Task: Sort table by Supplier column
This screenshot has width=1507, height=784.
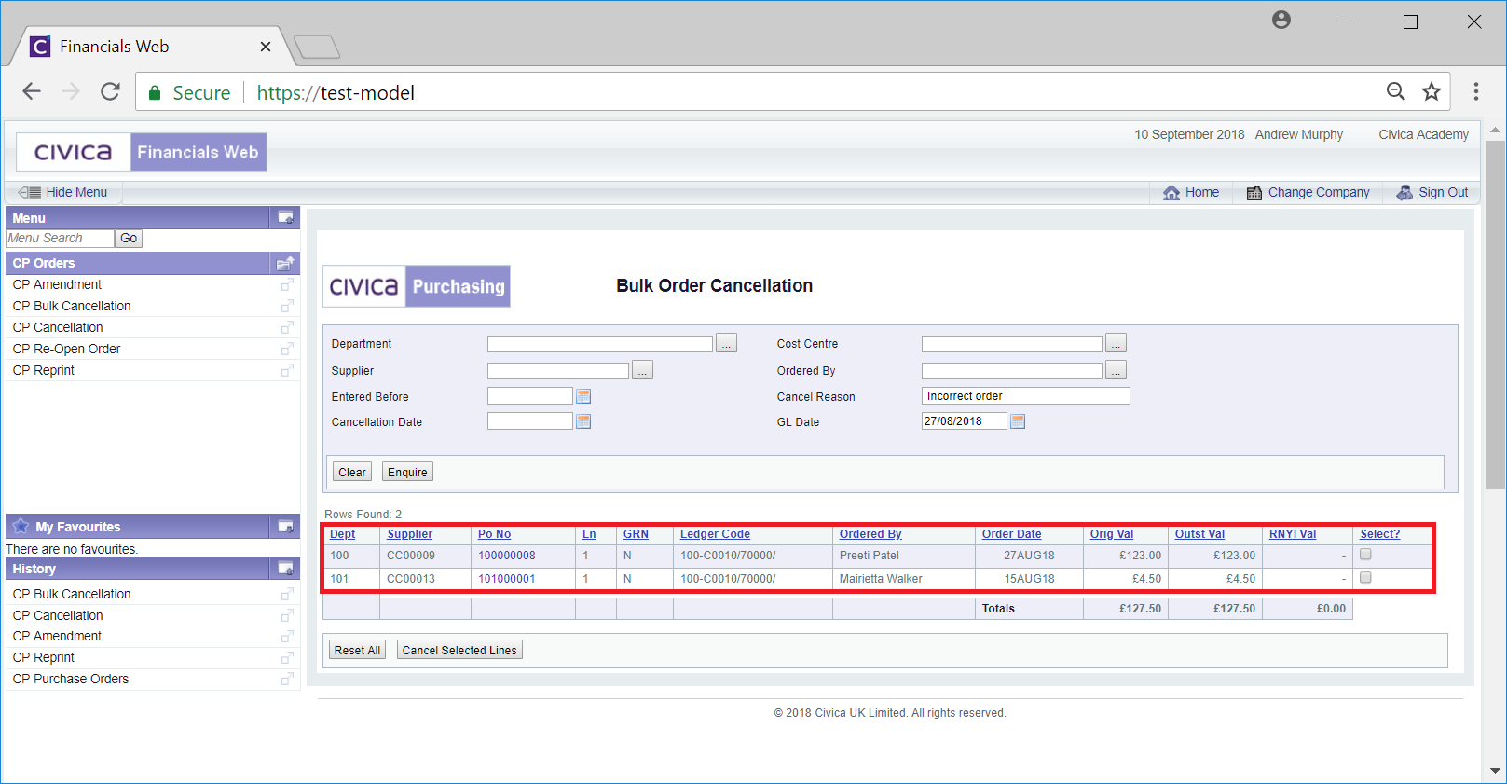Action: (x=409, y=534)
